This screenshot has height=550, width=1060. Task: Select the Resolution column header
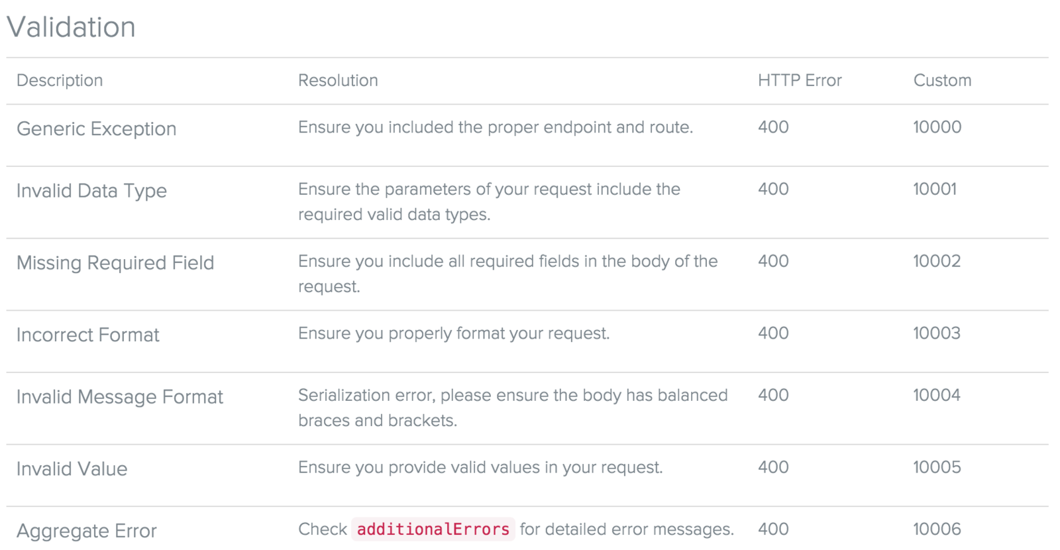(x=338, y=80)
